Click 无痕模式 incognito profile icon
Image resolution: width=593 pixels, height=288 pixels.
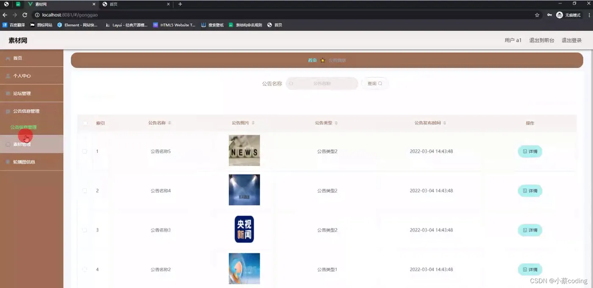point(568,15)
